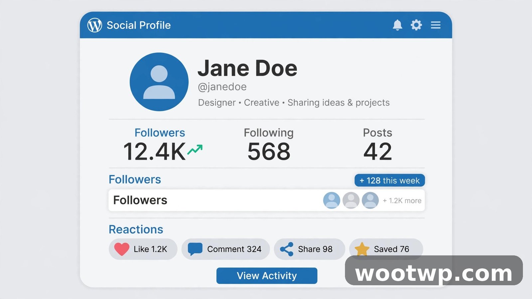
Task: Click the green trending-up arrow icon
Action: (195, 149)
